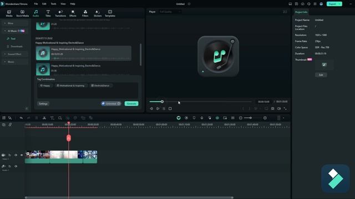Screen dimensions: 355x199
Task: Step to previous frame in player
Action: click(151, 109)
